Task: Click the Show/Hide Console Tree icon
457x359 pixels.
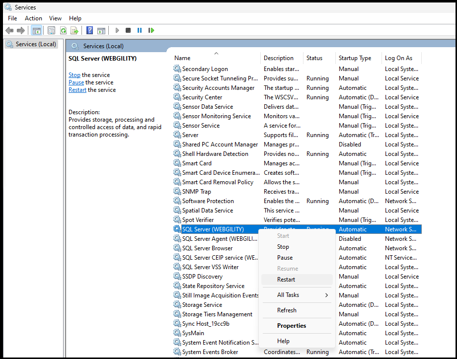Action: [x=36, y=30]
